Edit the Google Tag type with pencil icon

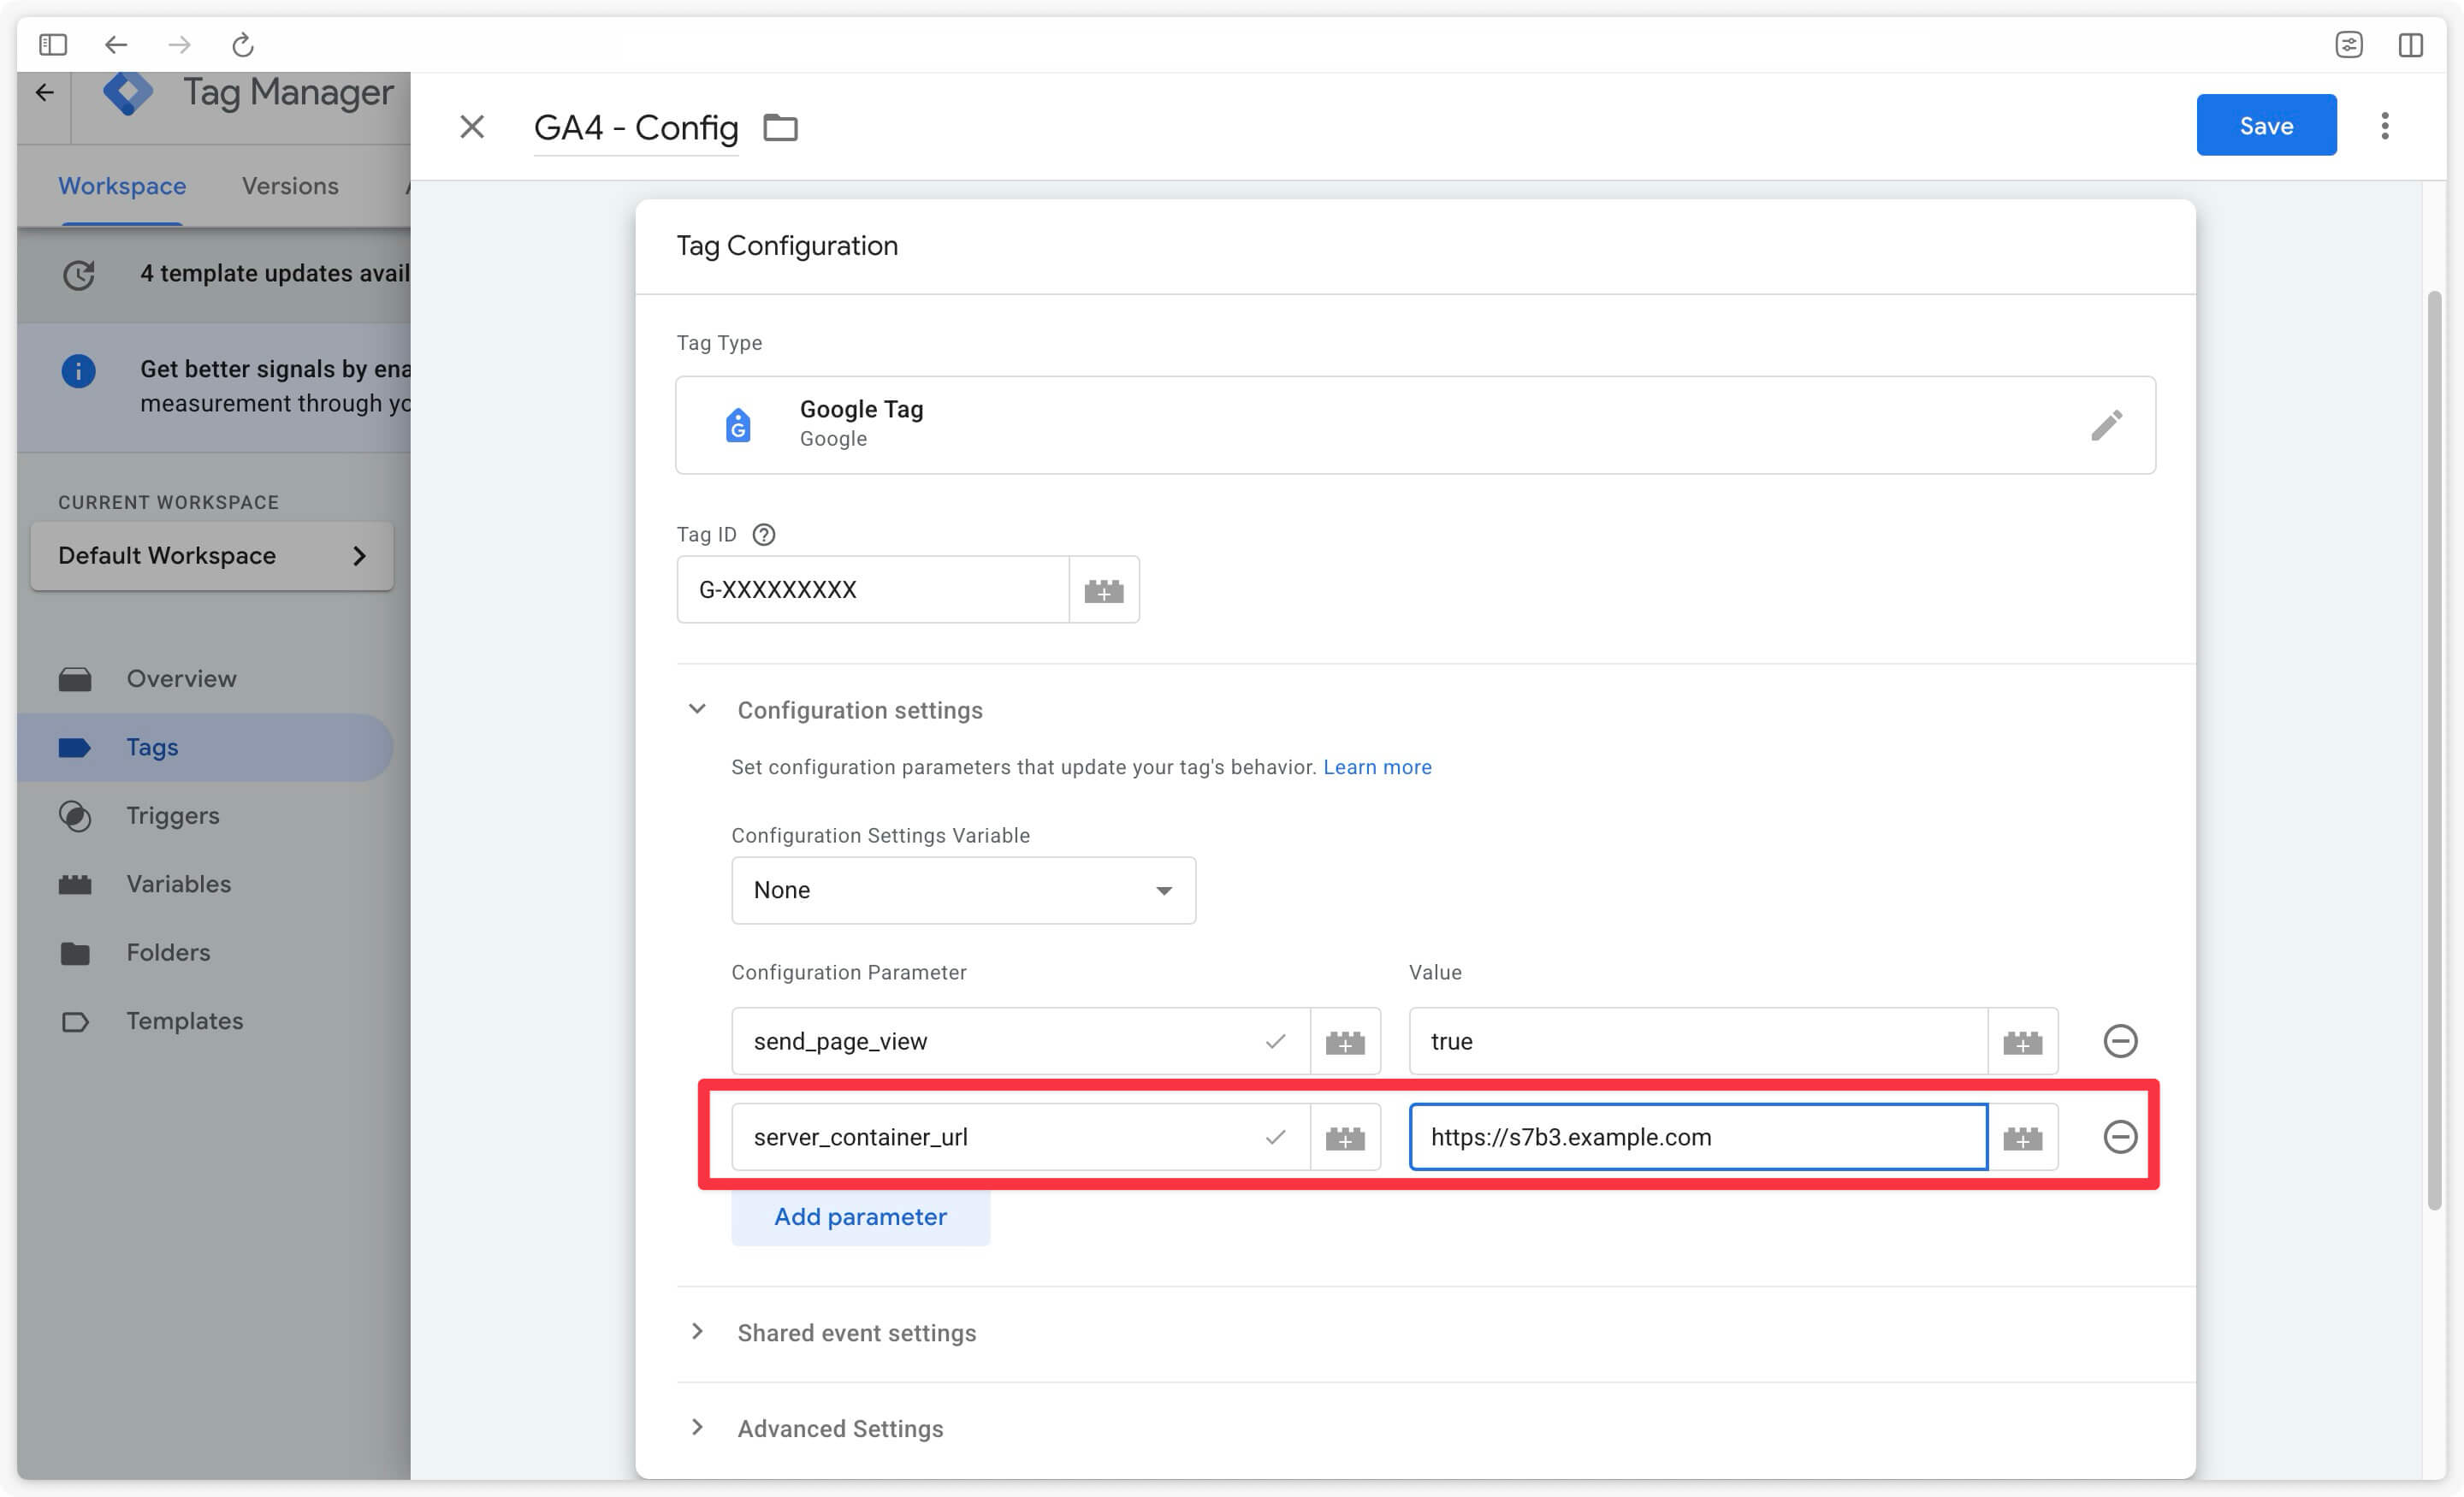pyautogui.click(x=2107, y=425)
